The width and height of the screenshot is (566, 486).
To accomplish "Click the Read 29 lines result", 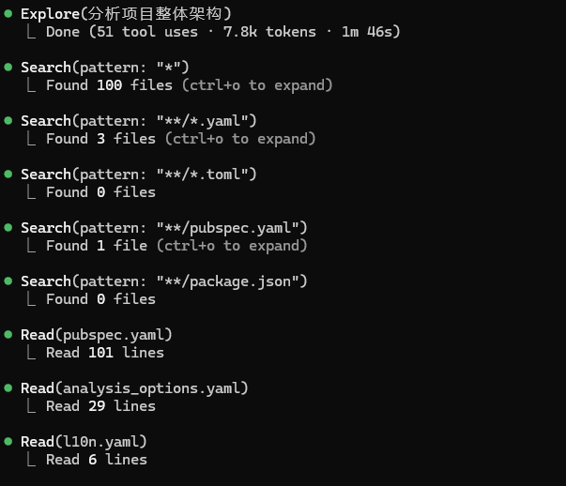I will (100, 406).
